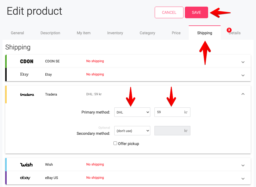Click the DHL: 59 kr summary text
Viewport: 256px width, 187px height.
(x=94, y=94)
